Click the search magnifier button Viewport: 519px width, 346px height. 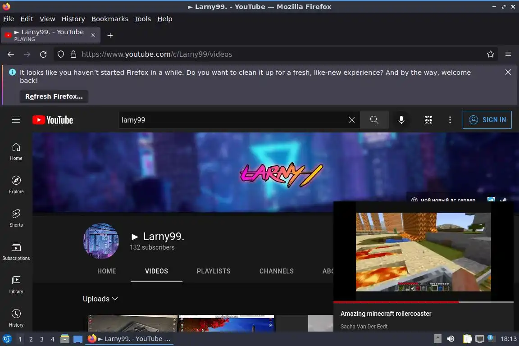pyautogui.click(x=374, y=120)
